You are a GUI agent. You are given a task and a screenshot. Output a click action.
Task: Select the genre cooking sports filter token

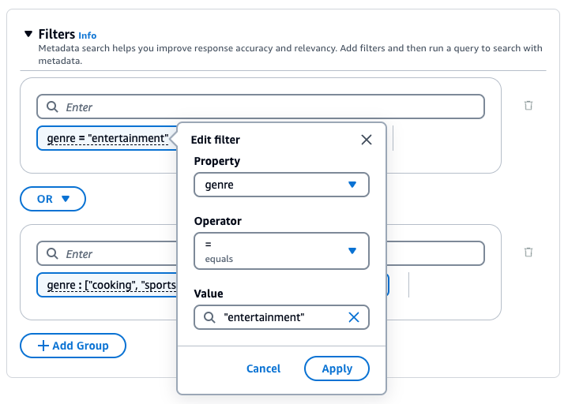107,285
